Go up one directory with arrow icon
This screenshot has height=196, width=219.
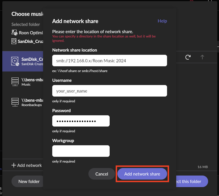[202, 57]
